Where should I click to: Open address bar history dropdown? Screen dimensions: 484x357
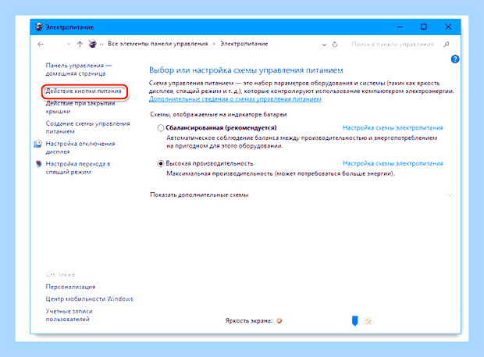324,45
